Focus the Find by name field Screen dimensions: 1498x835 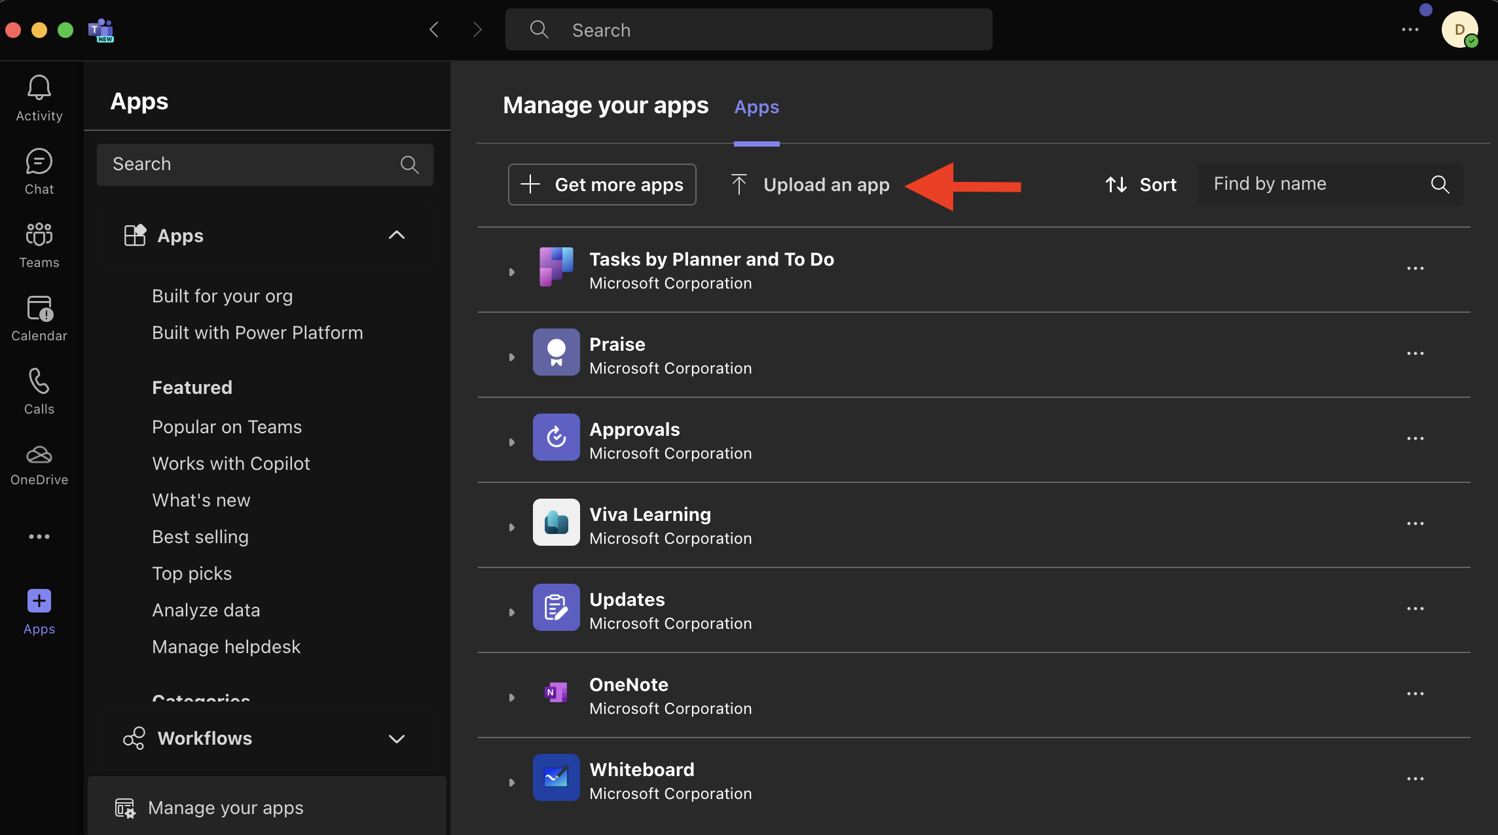(1316, 184)
